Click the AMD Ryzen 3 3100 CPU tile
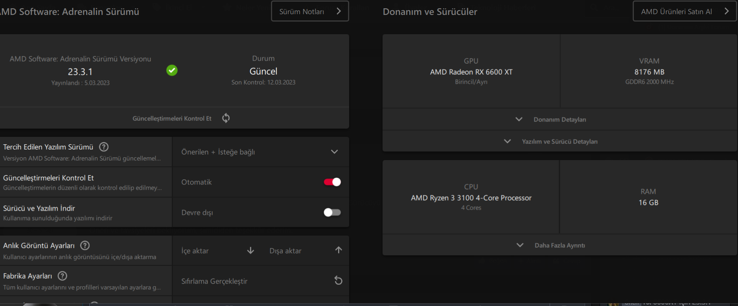The width and height of the screenshot is (738, 306). [471, 197]
